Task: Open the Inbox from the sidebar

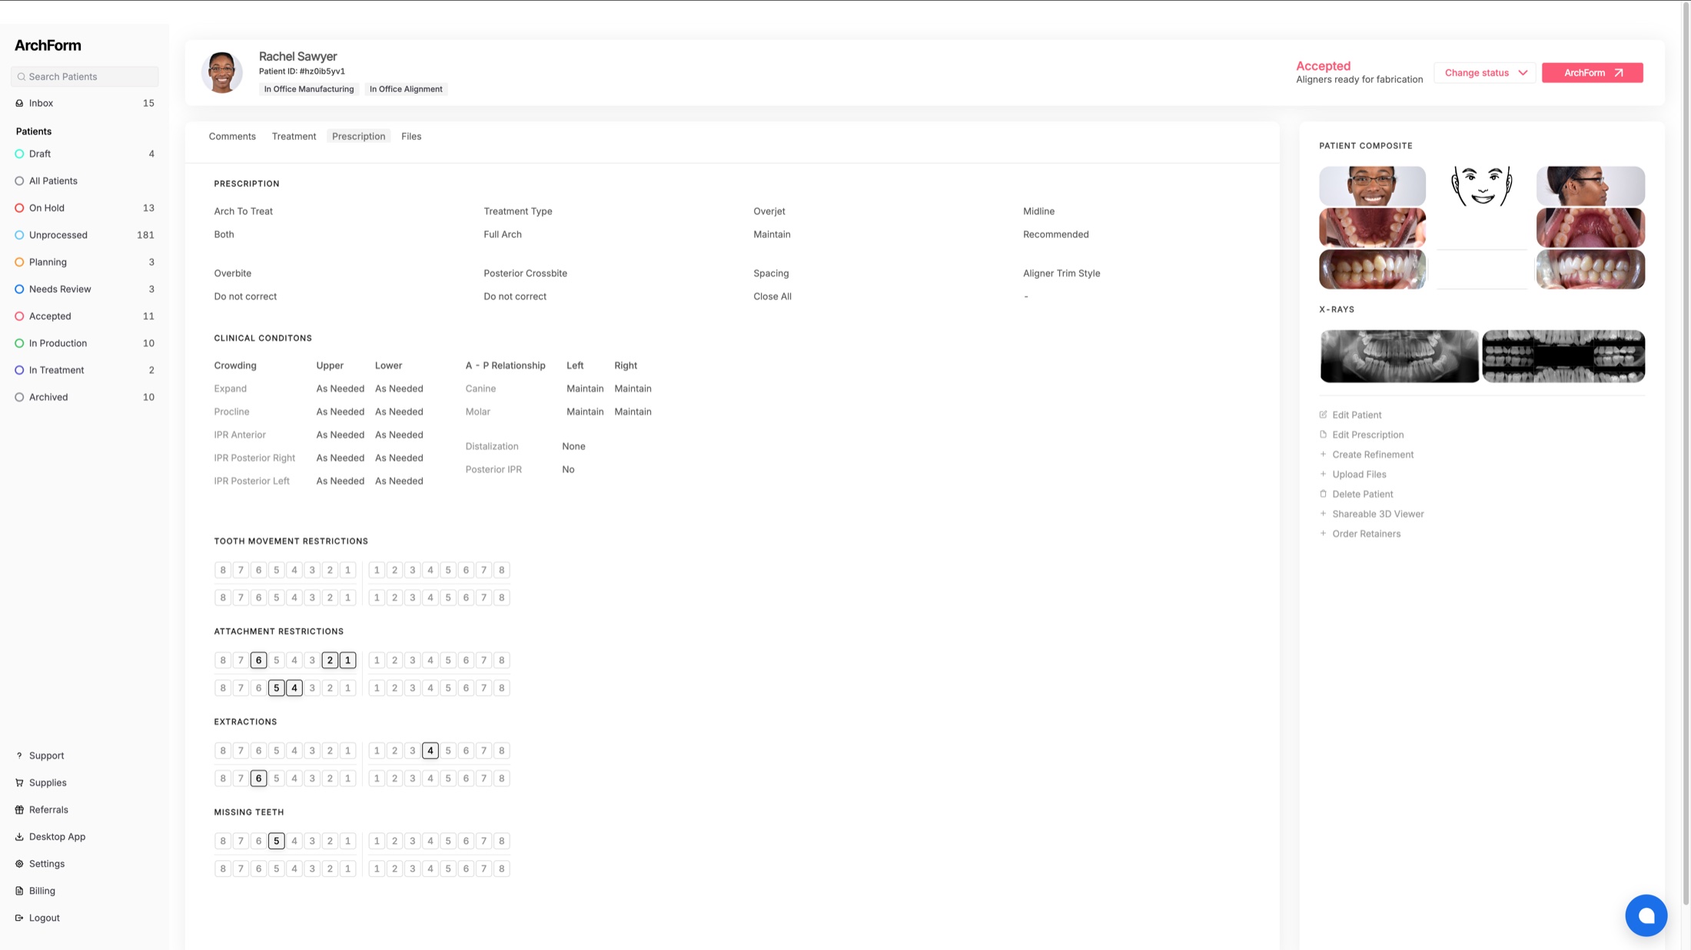Action: pyautogui.click(x=40, y=102)
